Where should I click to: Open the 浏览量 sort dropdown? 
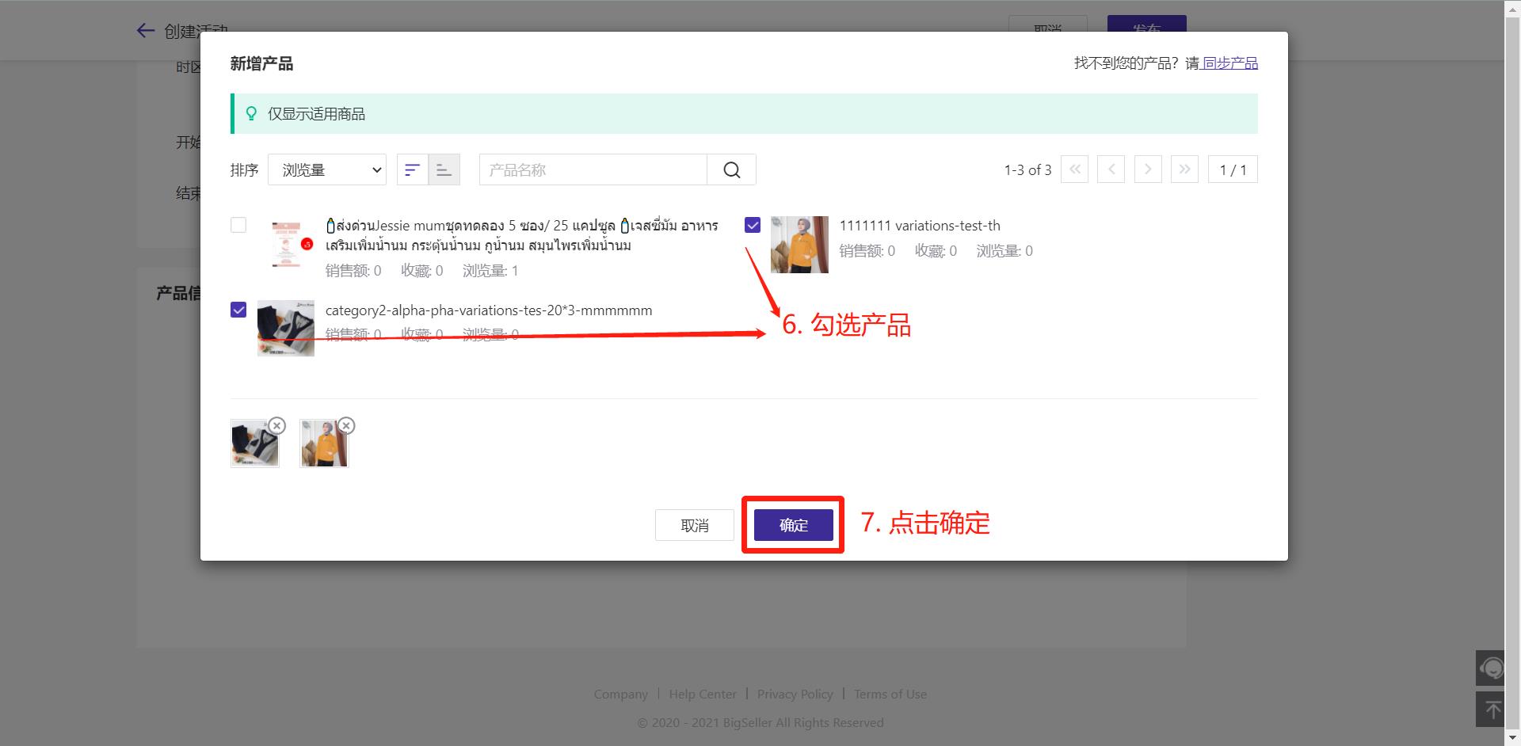click(327, 170)
